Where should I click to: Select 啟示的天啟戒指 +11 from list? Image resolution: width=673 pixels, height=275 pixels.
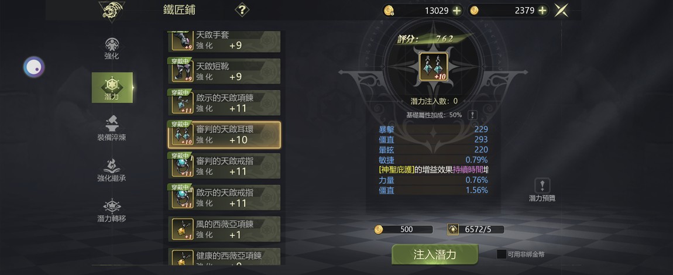pos(224,197)
